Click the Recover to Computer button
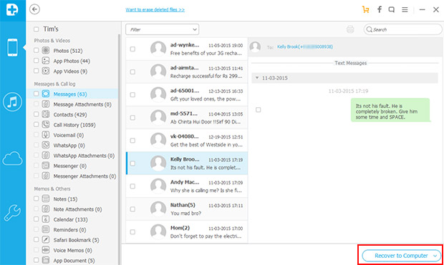The width and height of the screenshot is (444, 265). pos(401,256)
